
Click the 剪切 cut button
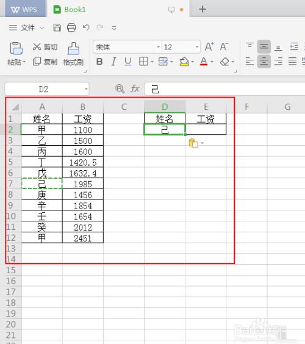click(x=45, y=47)
